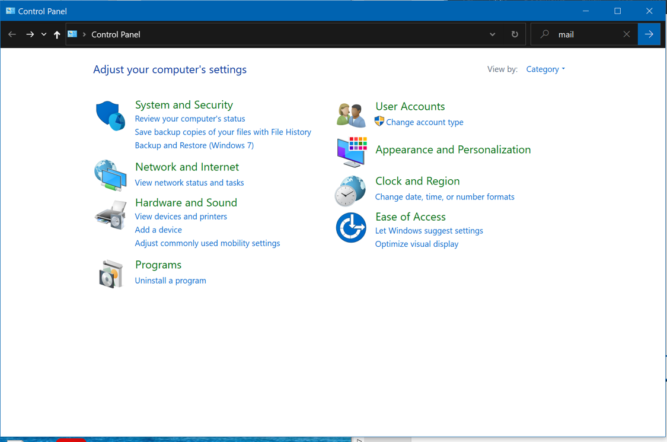This screenshot has height=442, width=667.
Task: Open recent locations dropdown arrow
Action: pyautogui.click(x=44, y=34)
